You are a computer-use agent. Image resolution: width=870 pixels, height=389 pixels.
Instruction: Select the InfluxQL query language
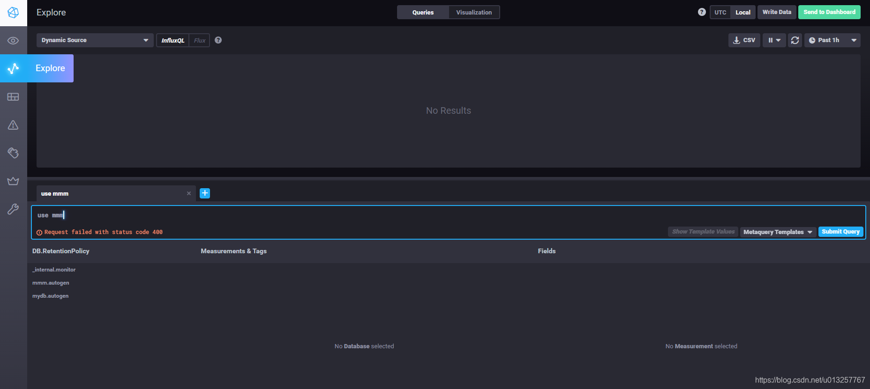point(173,40)
